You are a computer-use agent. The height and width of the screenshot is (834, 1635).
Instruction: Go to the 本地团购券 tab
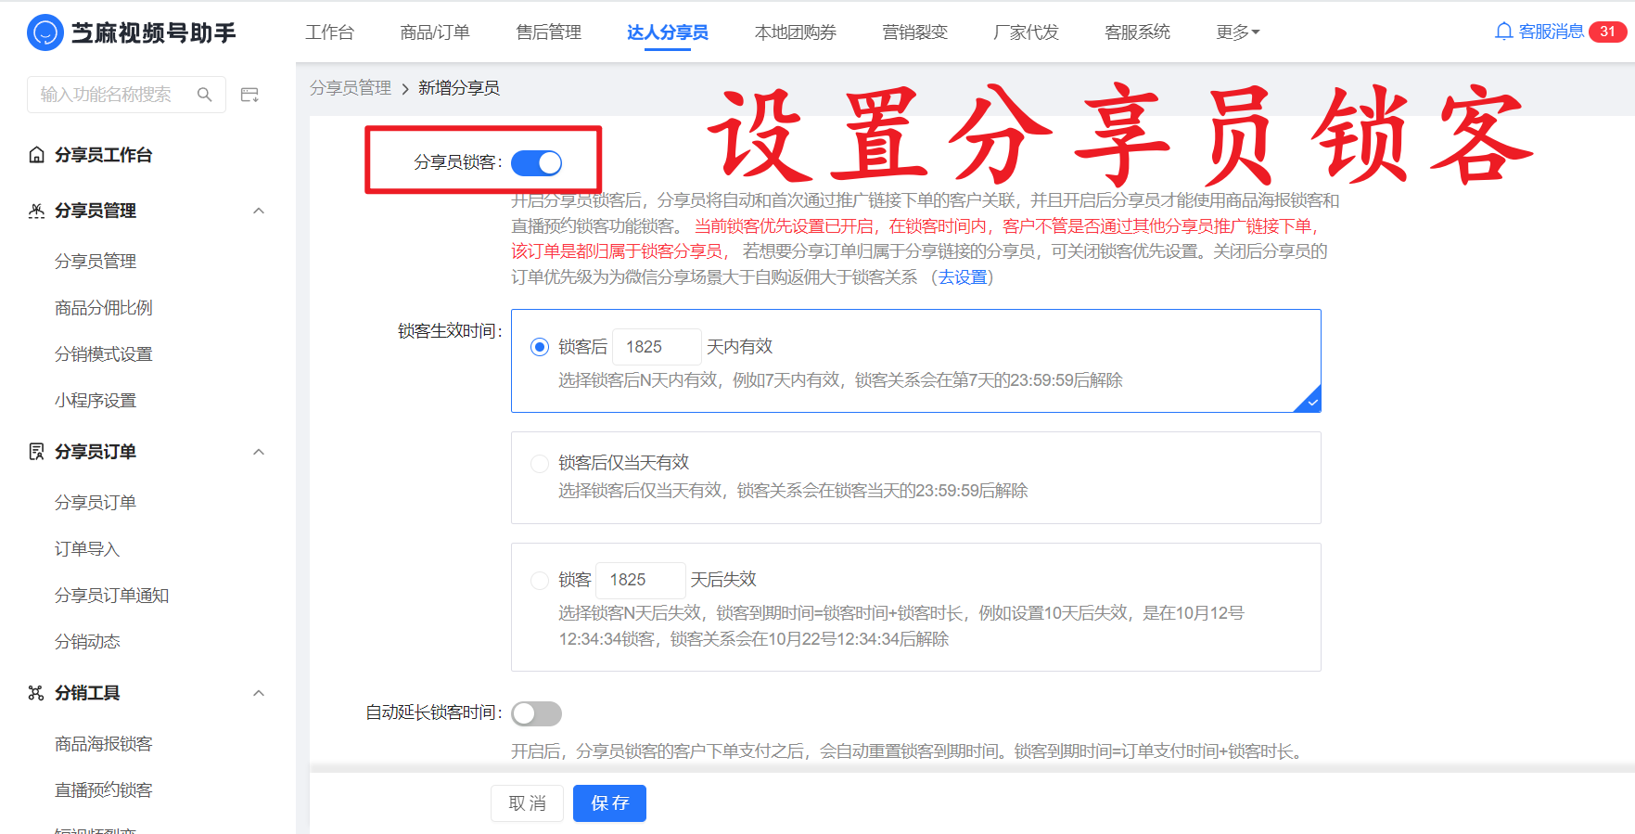(796, 32)
